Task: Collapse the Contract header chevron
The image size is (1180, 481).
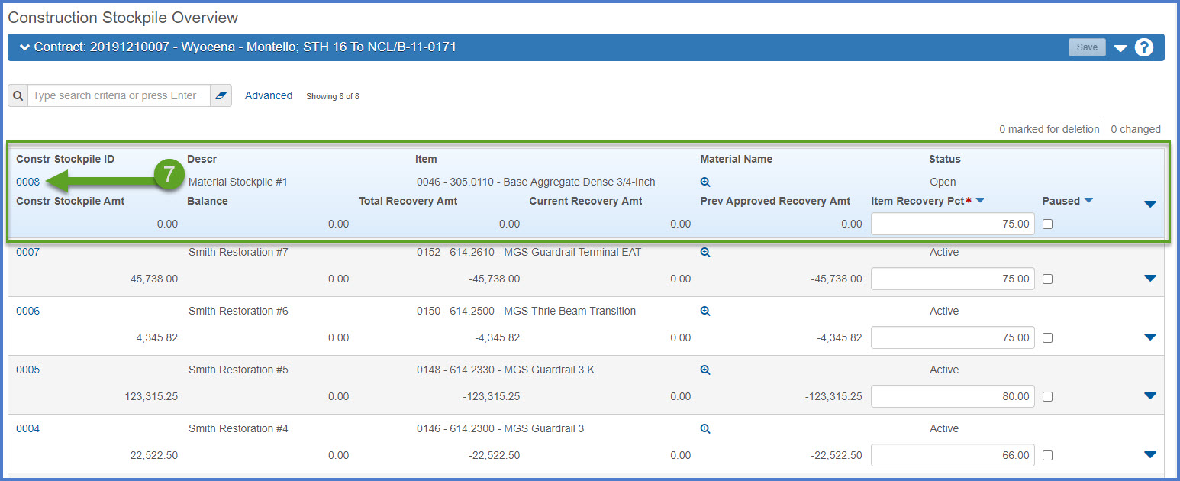Action: [24, 47]
